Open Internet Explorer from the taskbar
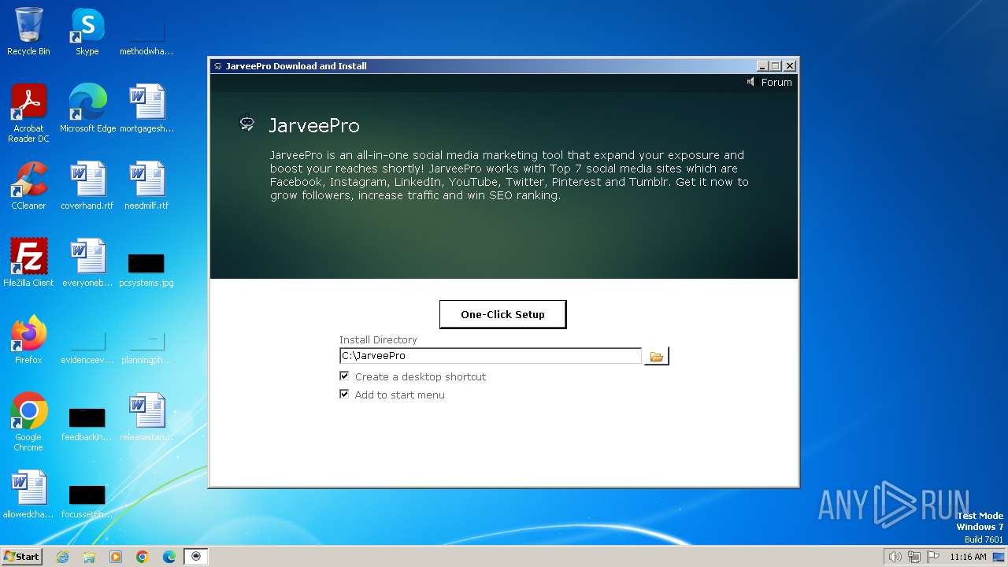 [62, 557]
